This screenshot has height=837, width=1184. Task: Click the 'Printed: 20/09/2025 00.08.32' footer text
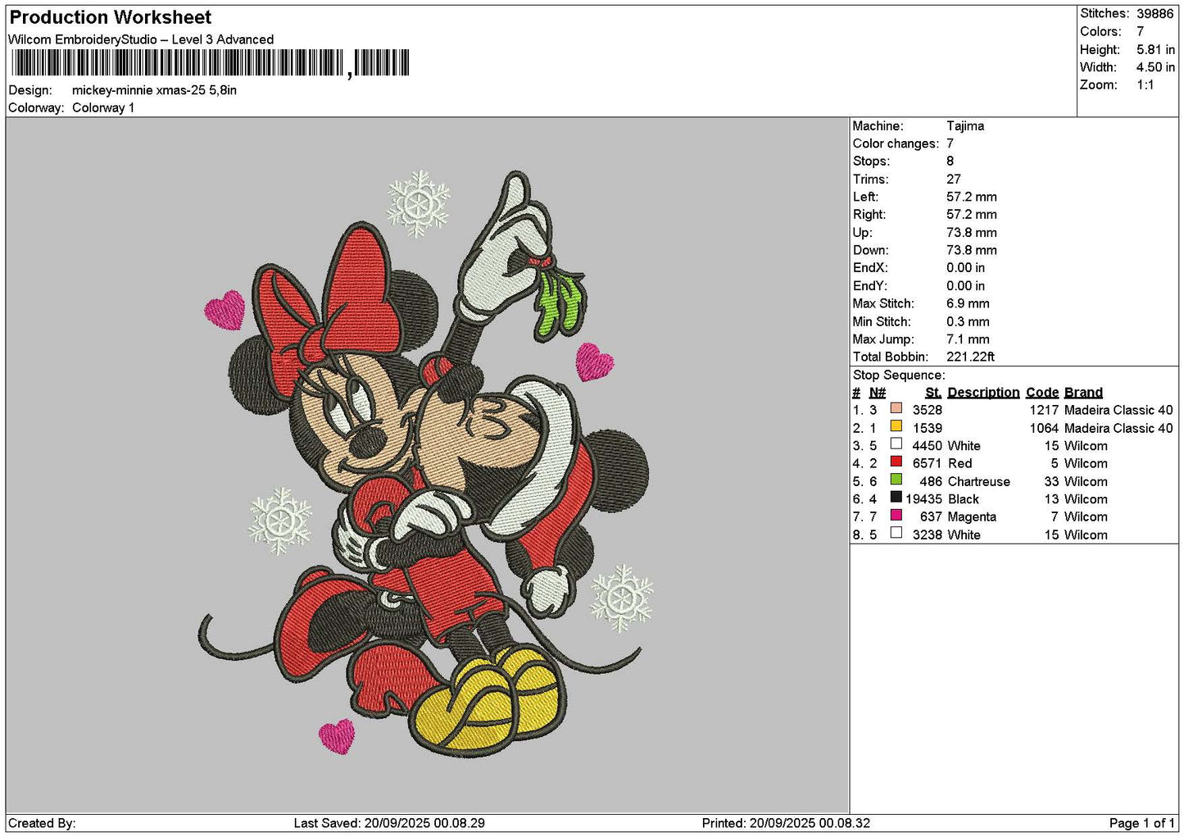(x=786, y=823)
